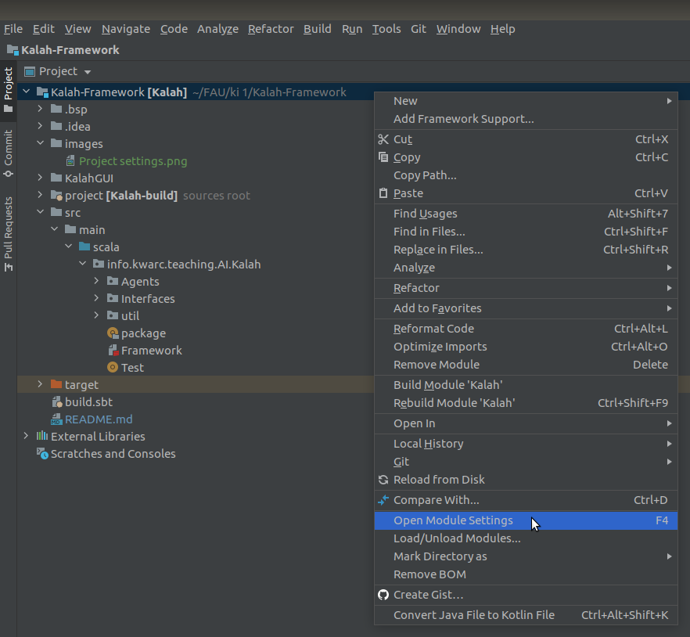The height and width of the screenshot is (637, 690).
Task: Collapse the images folder
Action: click(41, 143)
